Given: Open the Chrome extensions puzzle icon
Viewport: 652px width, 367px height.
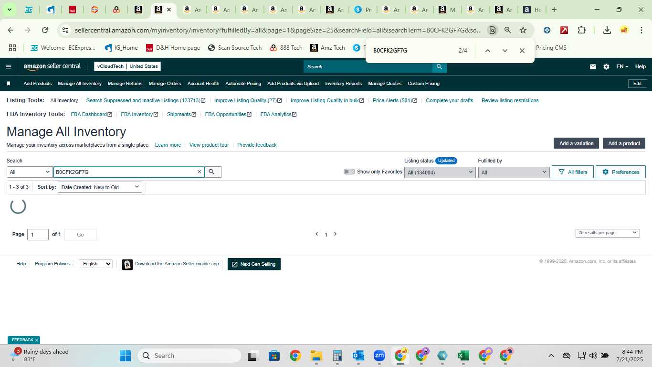Looking at the screenshot, I should point(581,30).
